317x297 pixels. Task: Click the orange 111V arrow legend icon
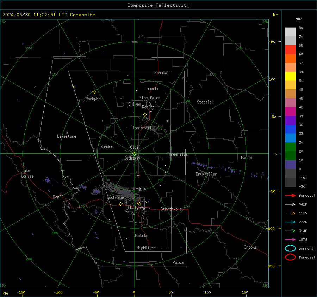tap(290, 213)
